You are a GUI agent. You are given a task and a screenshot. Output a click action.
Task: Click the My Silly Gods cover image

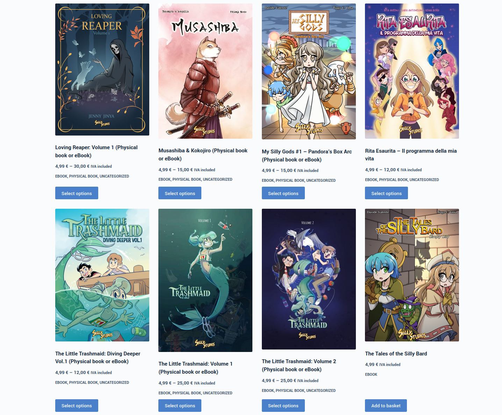coord(309,71)
